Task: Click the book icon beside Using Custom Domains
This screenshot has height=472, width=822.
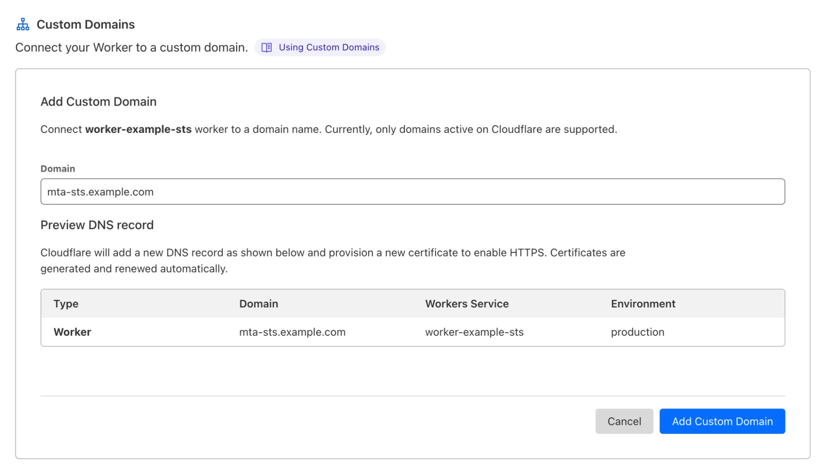Action: [266, 47]
